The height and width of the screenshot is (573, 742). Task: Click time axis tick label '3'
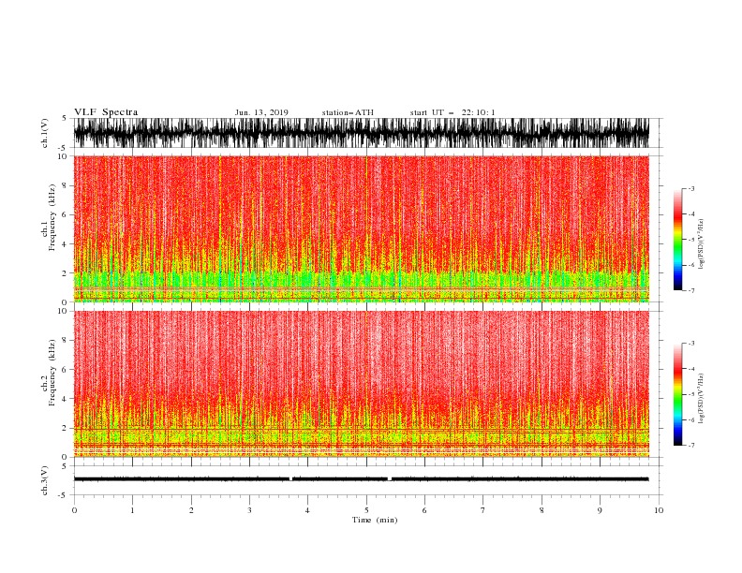249,510
